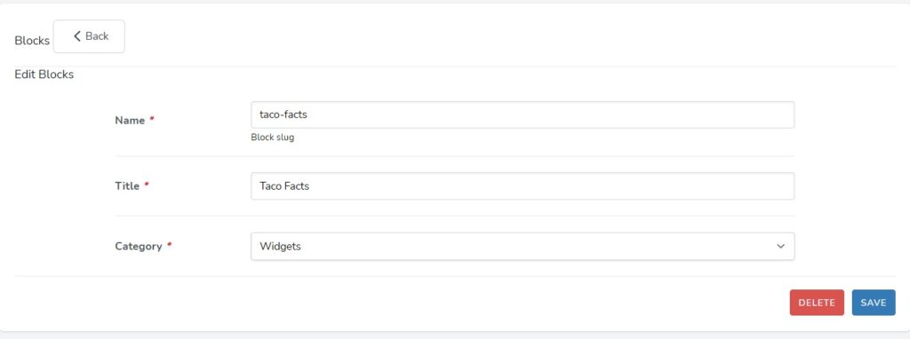Focus the Title field containing Taco Facts
The width and height of the screenshot is (910, 339).
pyautogui.click(x=523, y=186)
